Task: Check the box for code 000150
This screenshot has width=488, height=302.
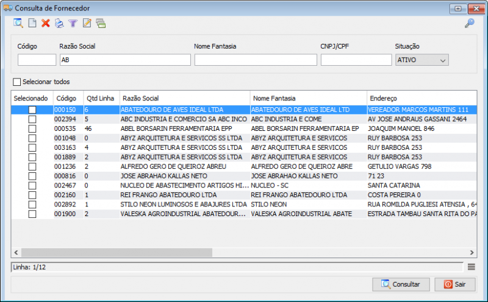Action: [32, 110]
